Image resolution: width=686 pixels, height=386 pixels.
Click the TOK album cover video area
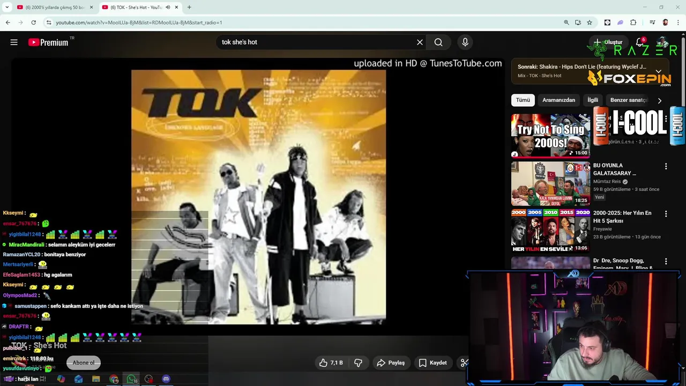(x=258, y=197)
